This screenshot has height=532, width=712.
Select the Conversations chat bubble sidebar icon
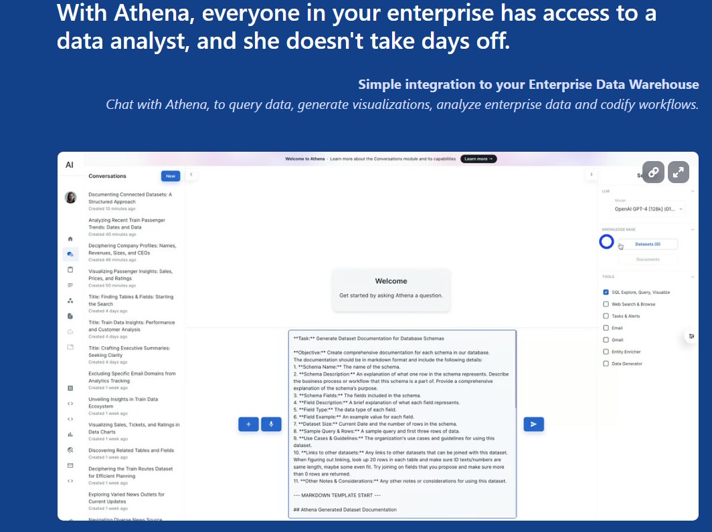(x=70, y=254)
